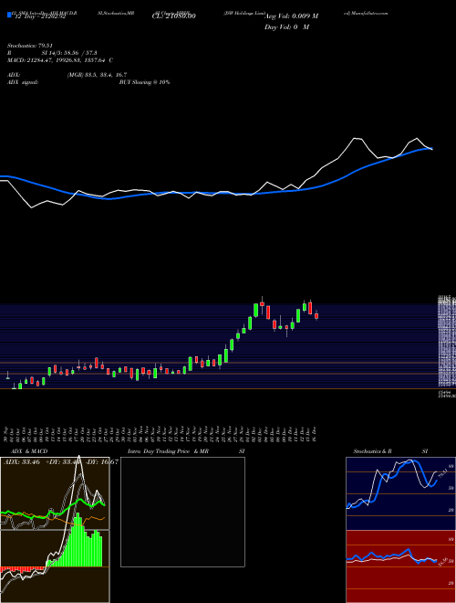Screen dimensions: 456x603
Task: Click the Day Vol: 0 M text
Action: click(286, 26)
